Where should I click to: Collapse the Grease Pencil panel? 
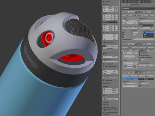[x=104, y=42]
